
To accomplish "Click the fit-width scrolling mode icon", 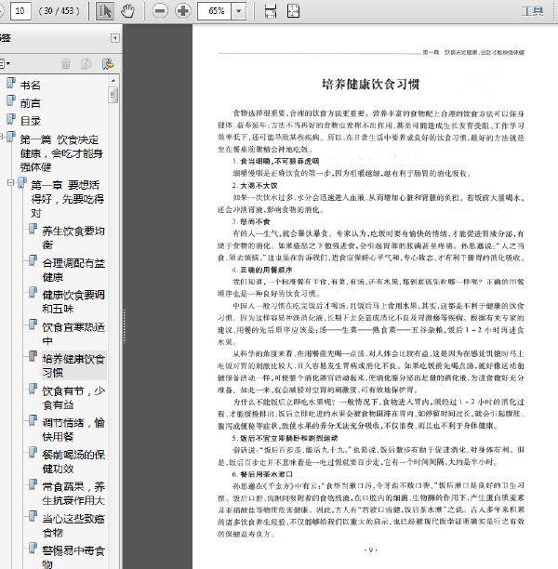I will point(271,11).
